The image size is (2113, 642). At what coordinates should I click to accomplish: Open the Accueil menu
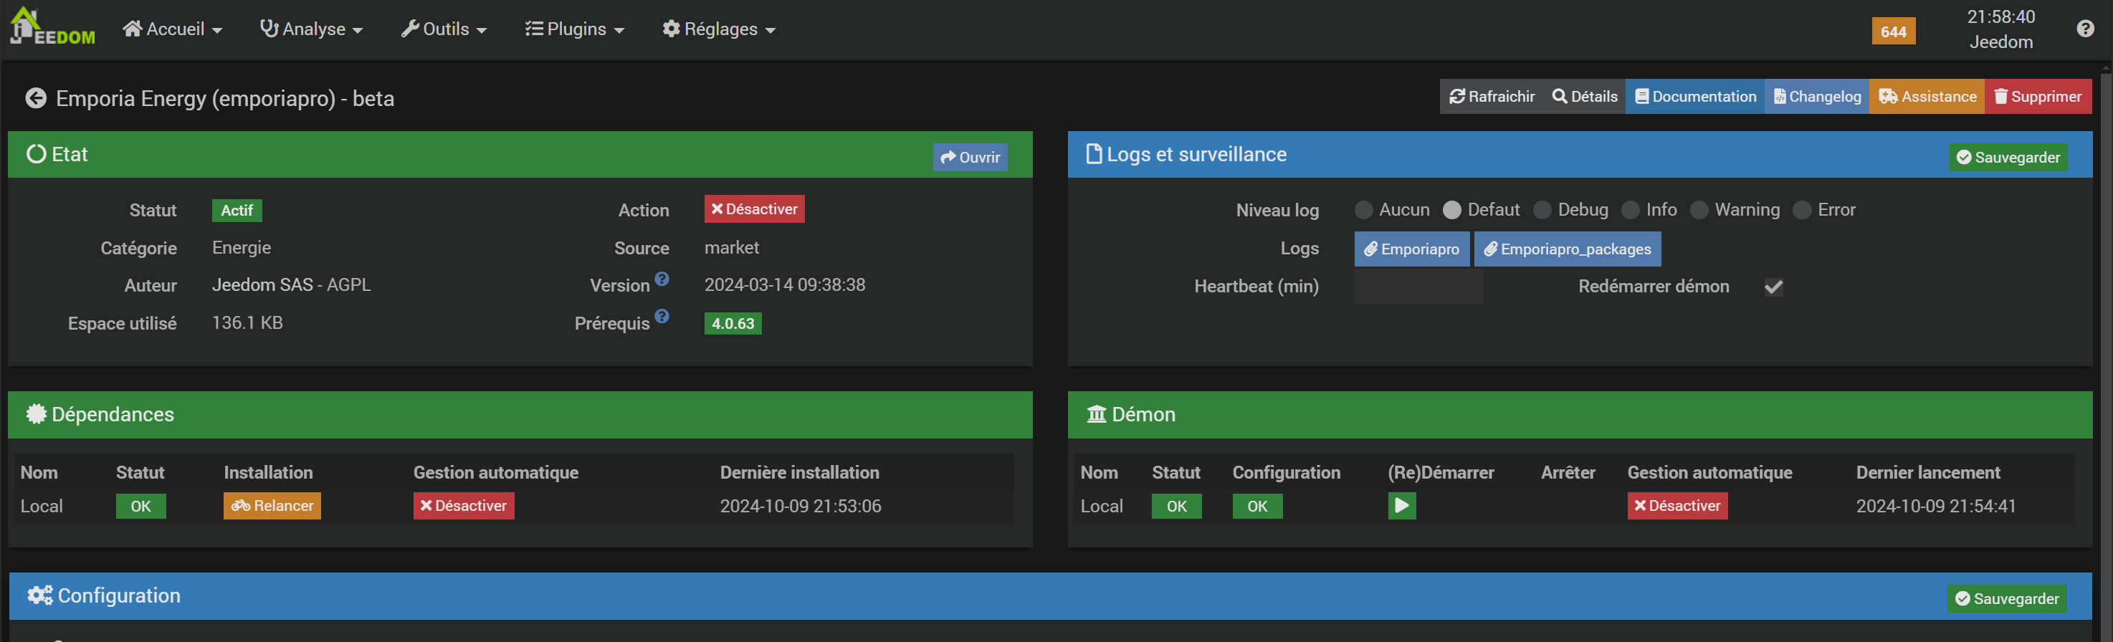click(173, 29)
